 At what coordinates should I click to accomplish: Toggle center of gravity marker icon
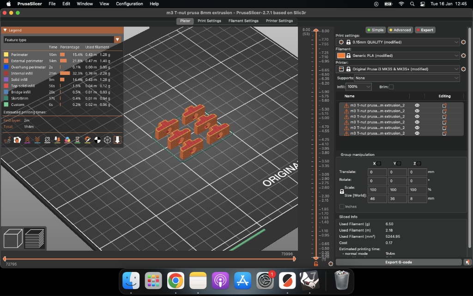(97, 139)
